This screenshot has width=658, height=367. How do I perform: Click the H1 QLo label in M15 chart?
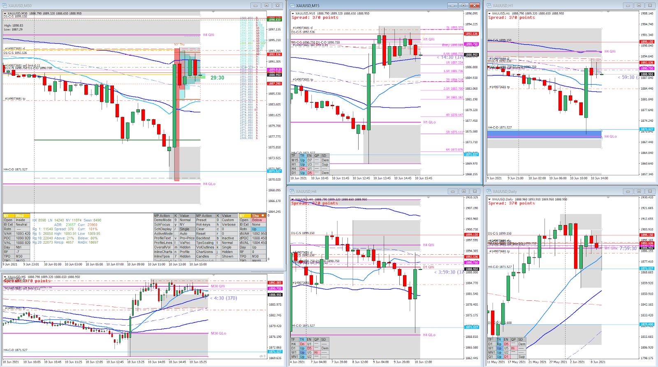click(x=429, y=122)
